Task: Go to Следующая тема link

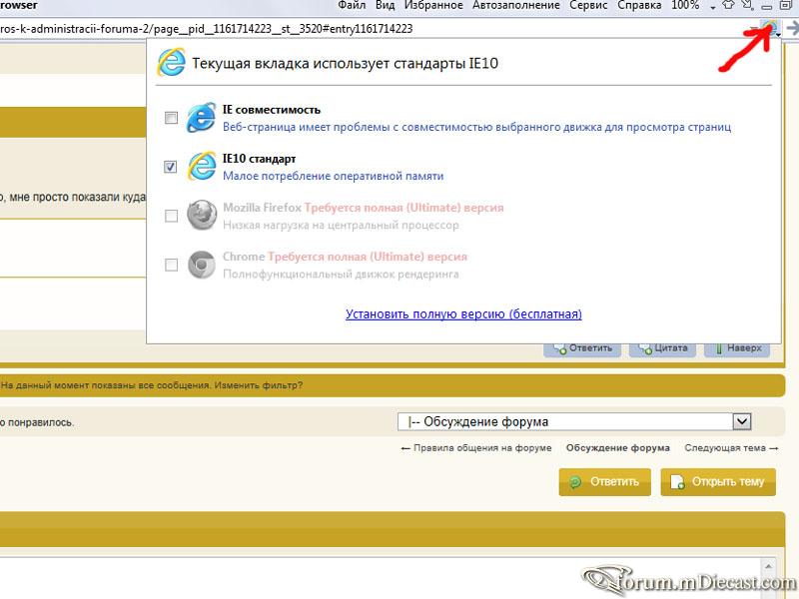Action: click(731, 448)
